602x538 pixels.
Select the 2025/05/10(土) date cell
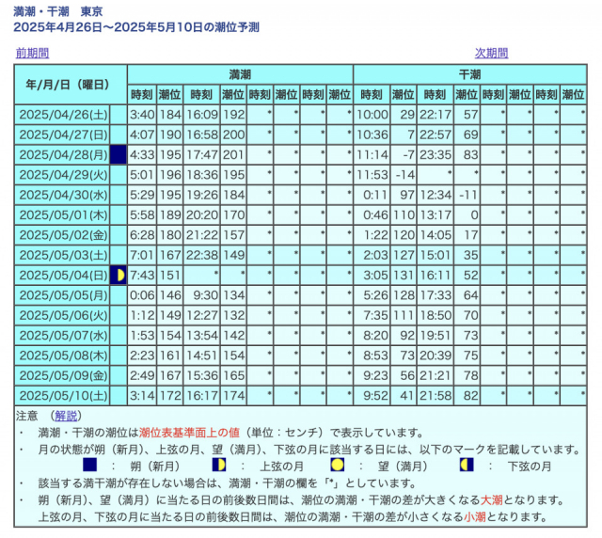(62, 396)
